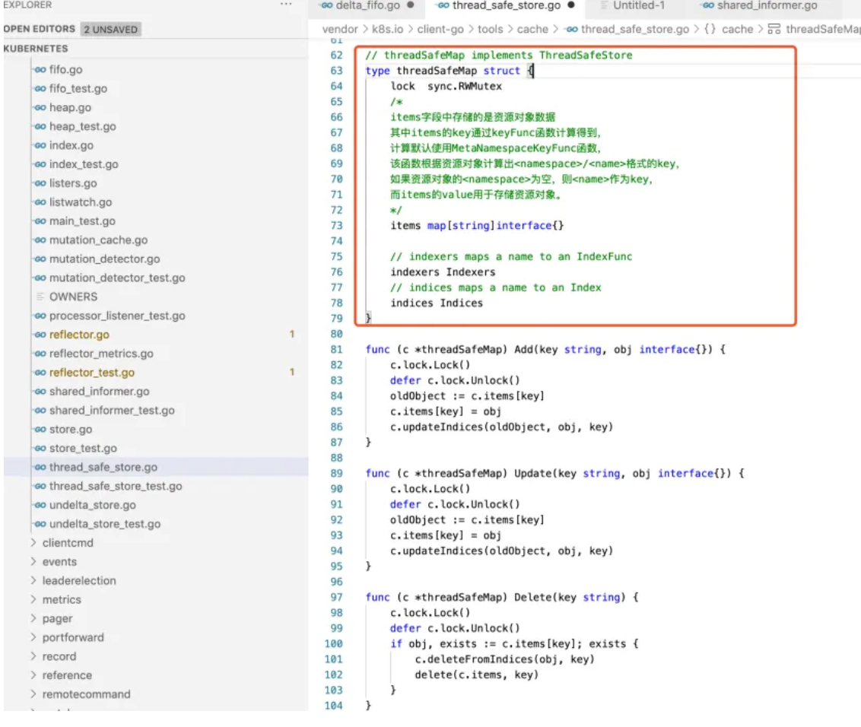Switch to the shared_informer.go tab
This screenshot has width=861, height=727.
pyautogui.click(x=766, y=5)
